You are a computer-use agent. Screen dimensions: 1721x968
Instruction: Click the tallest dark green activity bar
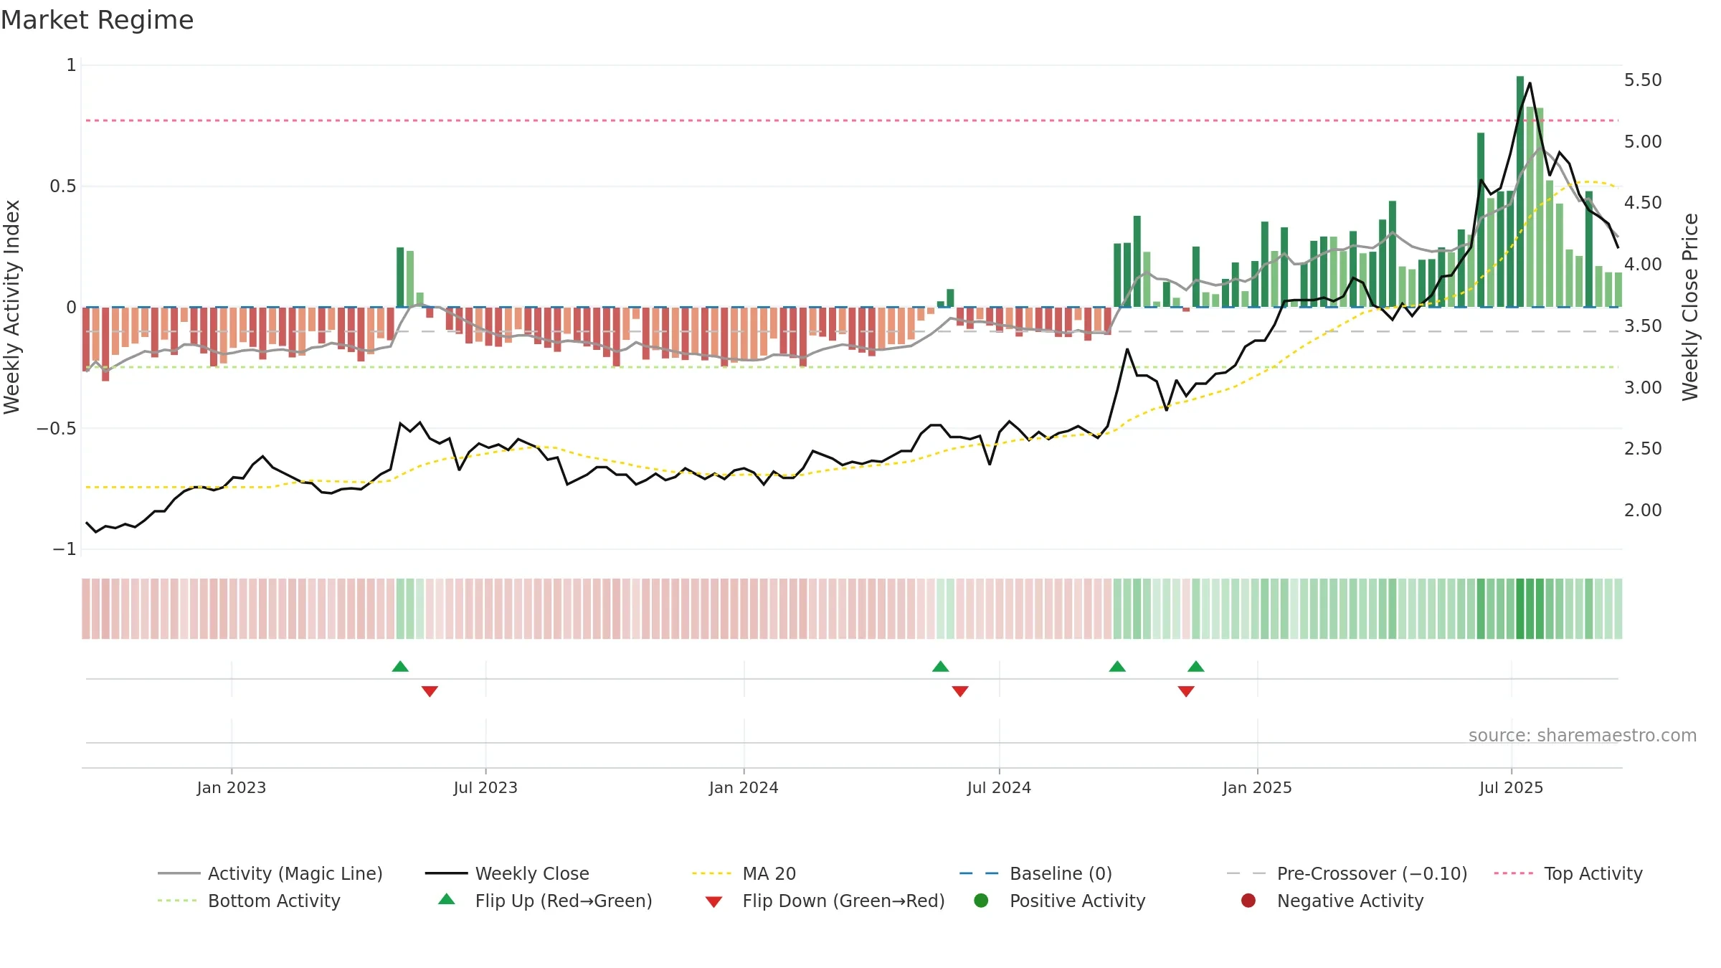click(x=1520, y=191)
